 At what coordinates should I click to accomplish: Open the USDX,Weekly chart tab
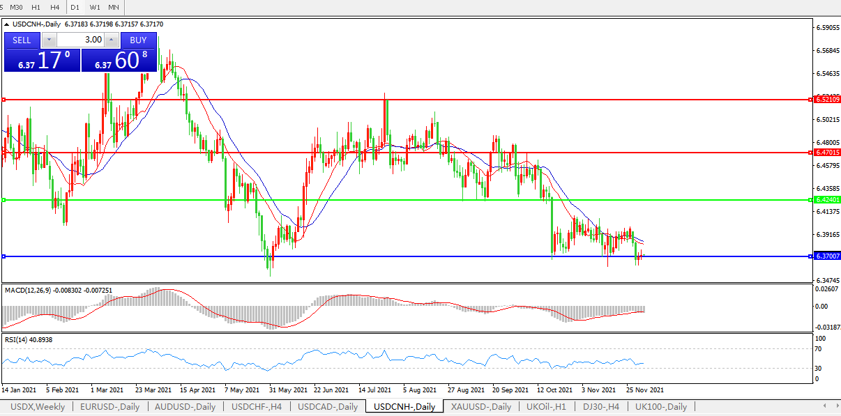click(36, 406)
